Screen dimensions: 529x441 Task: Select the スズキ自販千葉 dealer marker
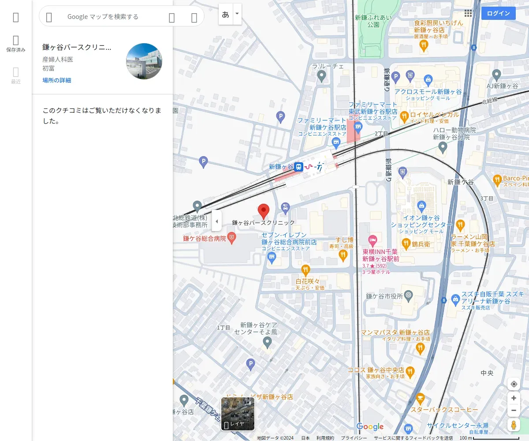[x=455, y=300]
